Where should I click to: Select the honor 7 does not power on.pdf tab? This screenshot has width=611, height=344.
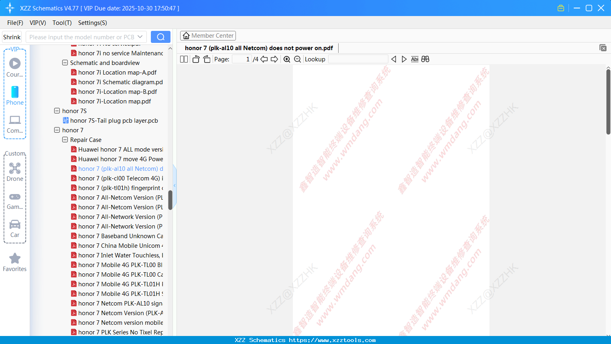[259, 48]
